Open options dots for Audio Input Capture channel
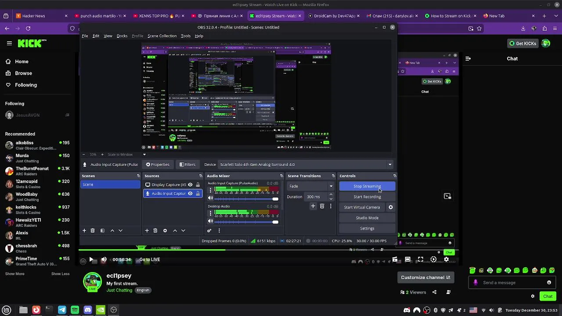The width and height of the screenshot is (562, 316). pos(210,190)
